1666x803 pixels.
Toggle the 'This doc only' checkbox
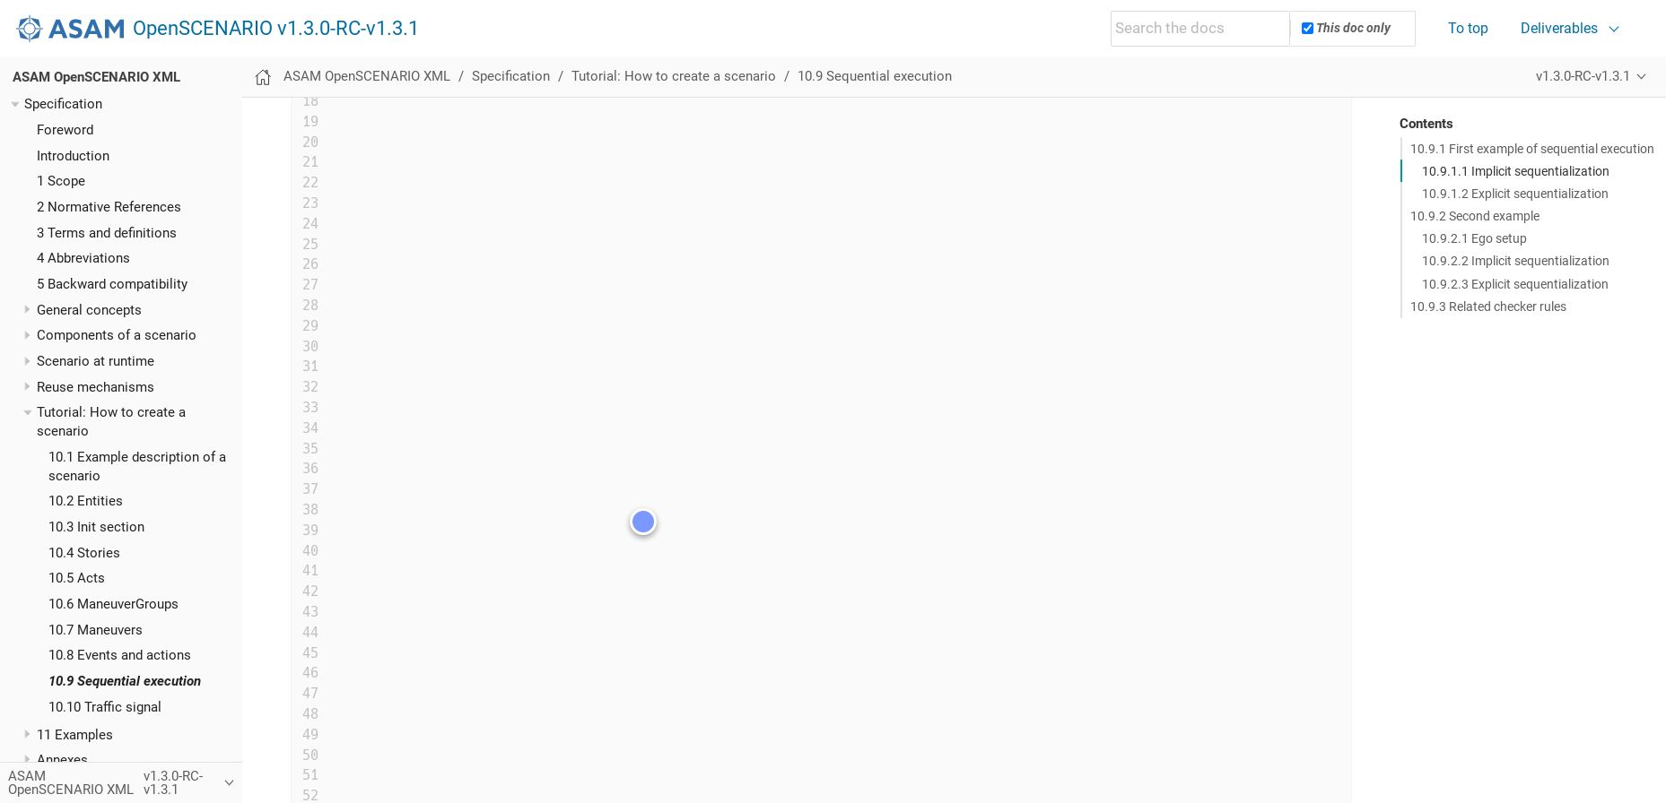tap(1307, 29)
